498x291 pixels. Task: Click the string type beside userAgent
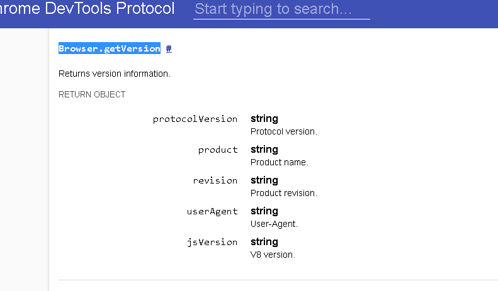click(264, 211)
